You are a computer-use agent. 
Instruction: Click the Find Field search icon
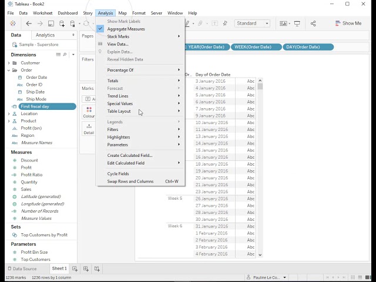coord(65,55)
